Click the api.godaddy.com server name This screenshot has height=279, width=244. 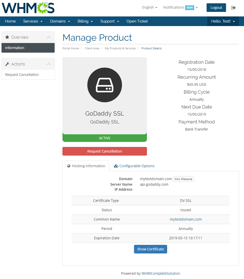pos(154,184)
